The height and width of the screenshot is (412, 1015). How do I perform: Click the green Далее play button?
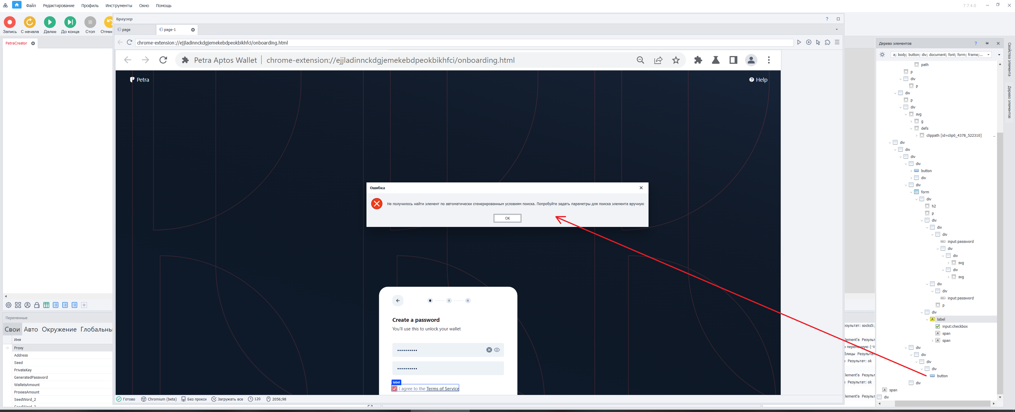click(x=50, y=22)
